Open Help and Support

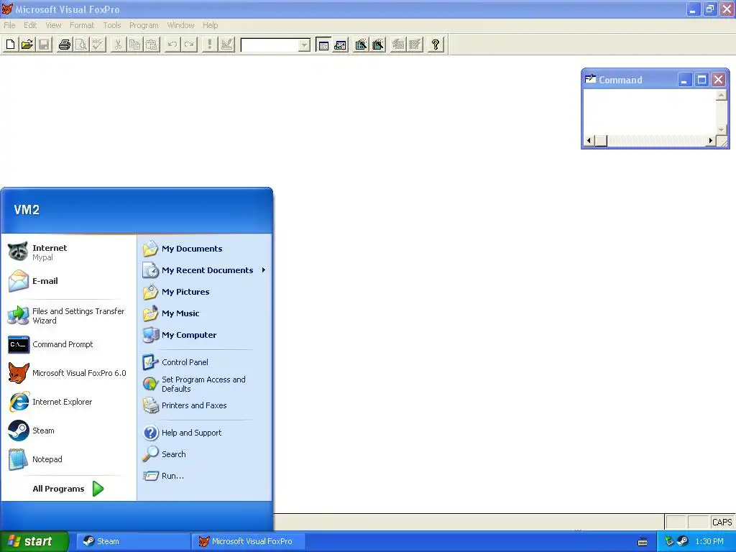click(205, 433)
